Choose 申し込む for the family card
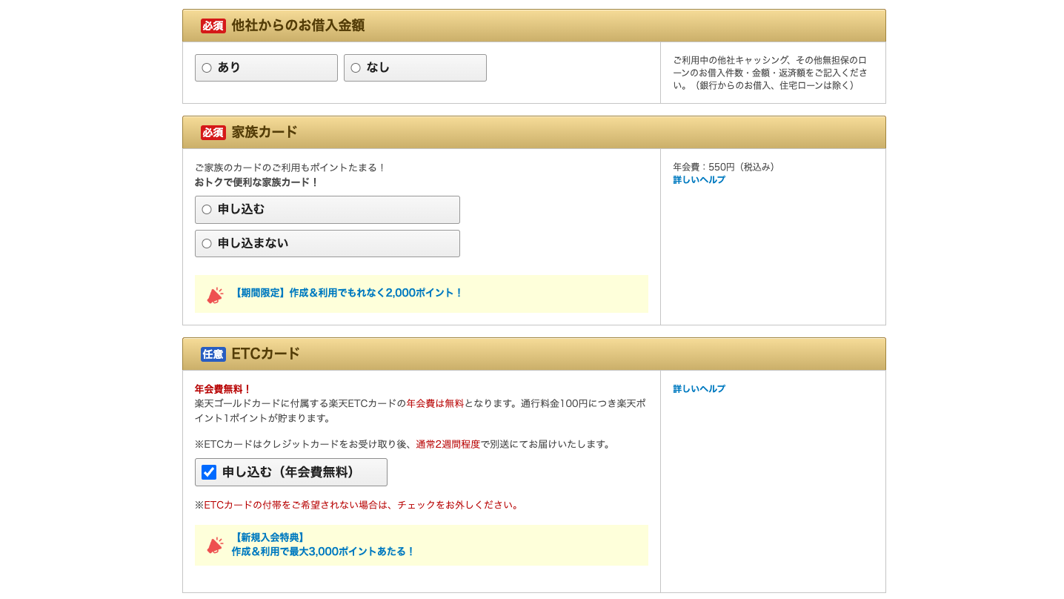The width and height of the screenshot is (1064, 599). click(206, 209)
